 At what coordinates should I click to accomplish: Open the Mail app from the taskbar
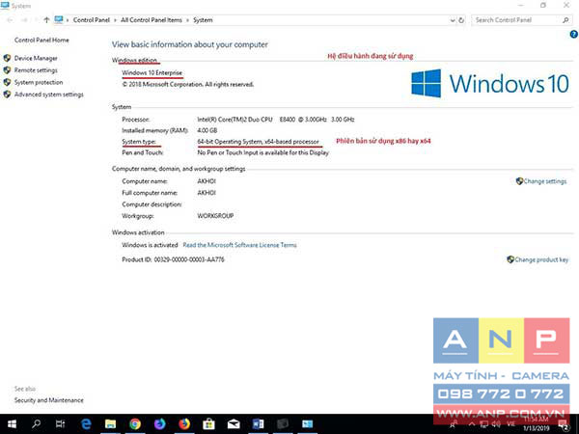click(x=234, y=424)
